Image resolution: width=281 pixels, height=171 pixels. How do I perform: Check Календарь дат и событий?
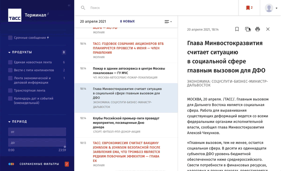[x=10, y=98]
